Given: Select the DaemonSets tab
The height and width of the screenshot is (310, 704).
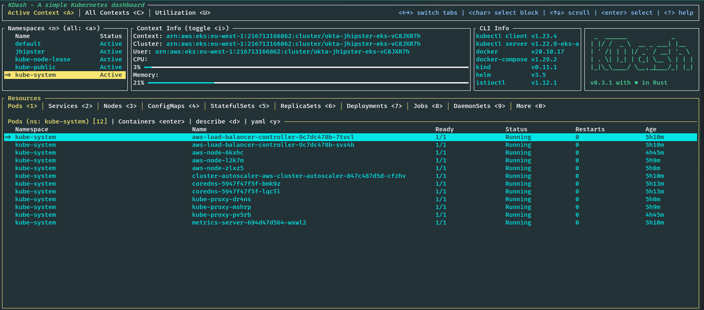Looking at the screenshot, I should point(479,106).
